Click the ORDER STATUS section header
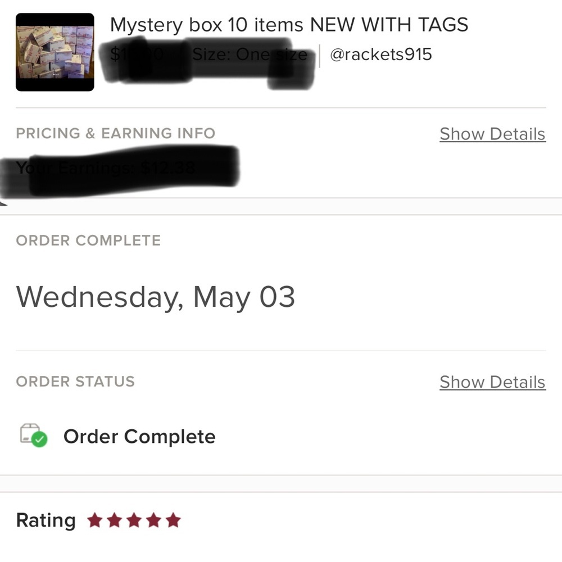562x562 pixels. coord(75,382)
